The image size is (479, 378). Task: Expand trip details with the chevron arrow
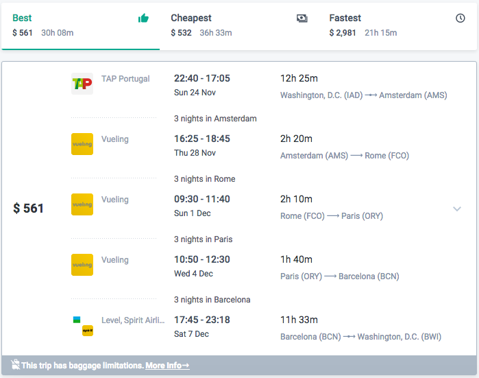pyautogui.click(x=457, y=209)
